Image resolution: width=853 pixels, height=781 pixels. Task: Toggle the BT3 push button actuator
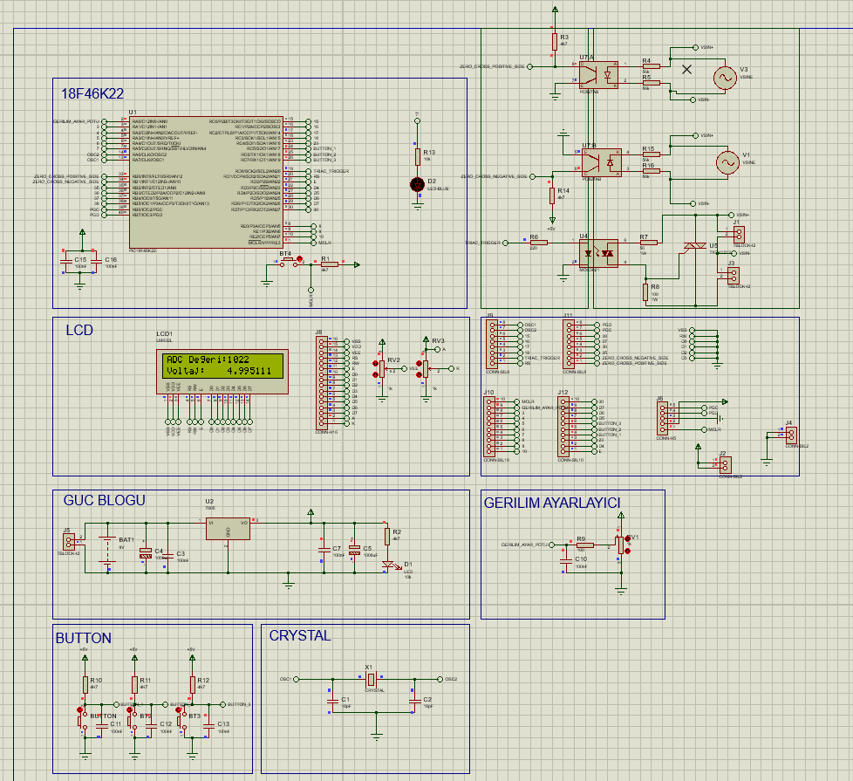coord(180,710)
